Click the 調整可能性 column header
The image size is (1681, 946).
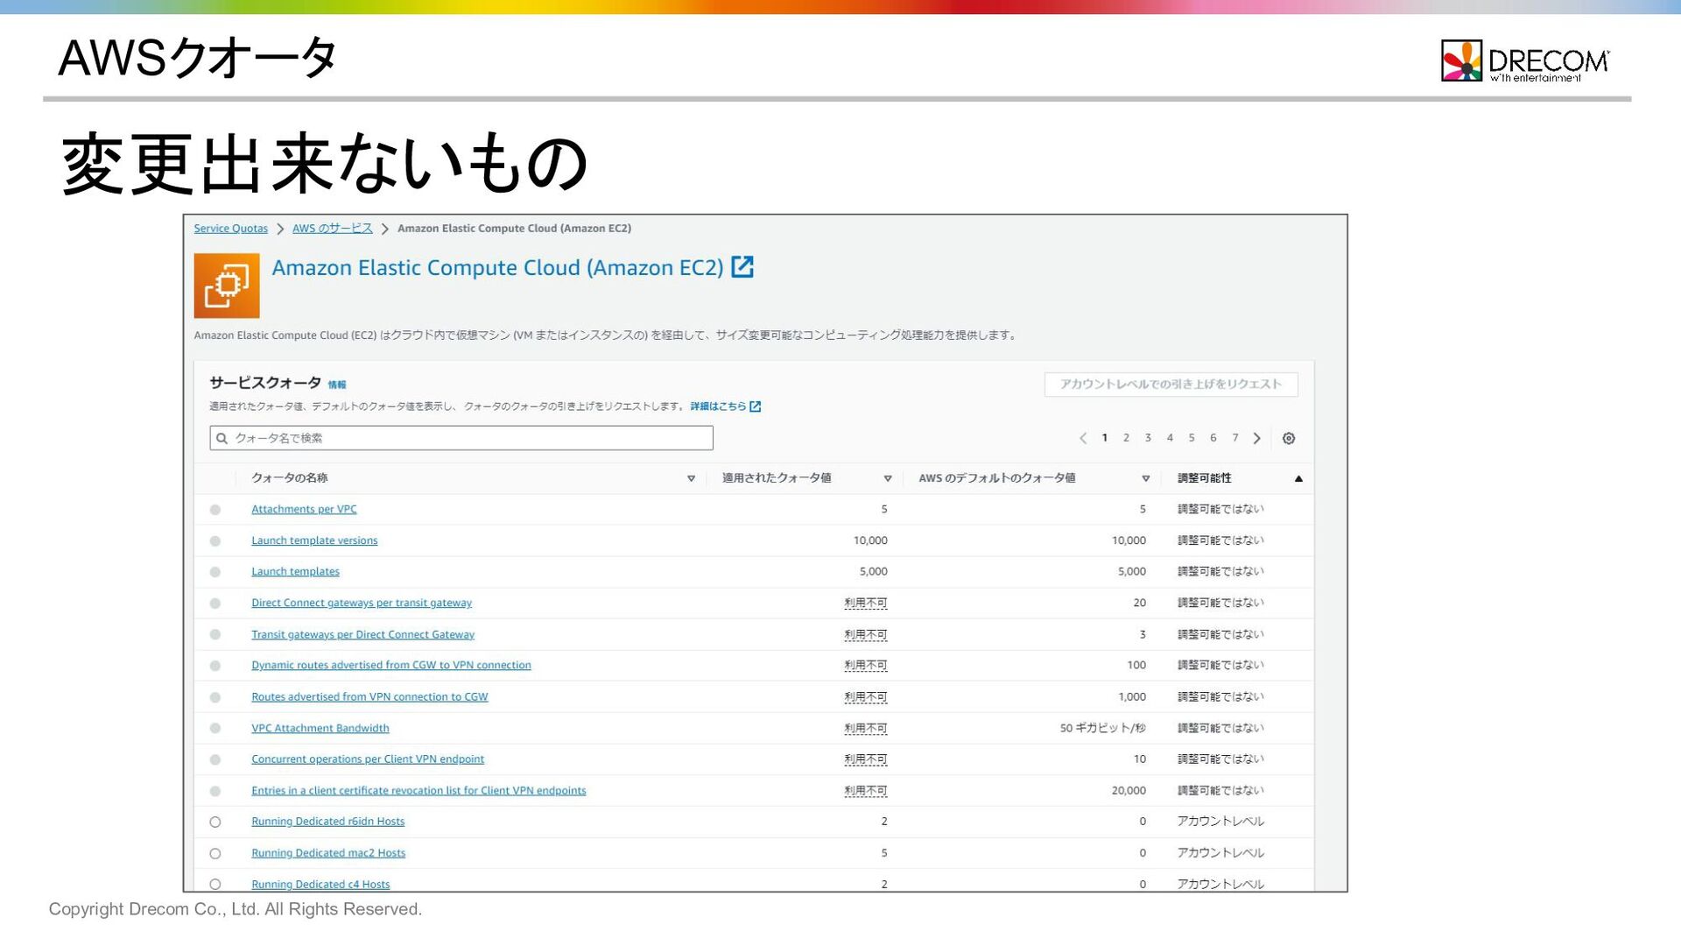click(x=1205, y=478)
